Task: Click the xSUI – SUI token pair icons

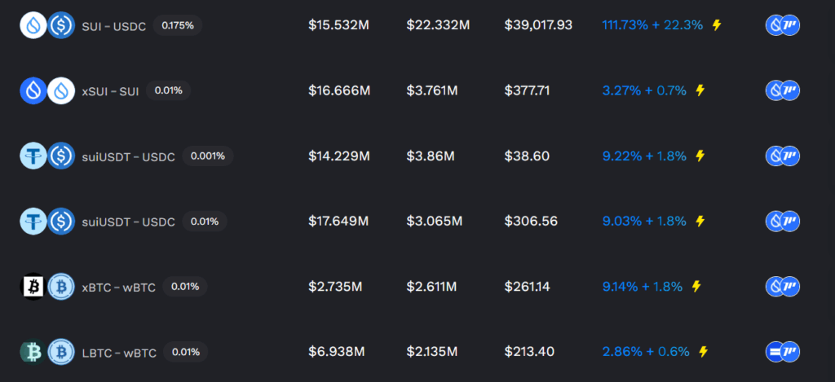Action: [x=46, y=90]
